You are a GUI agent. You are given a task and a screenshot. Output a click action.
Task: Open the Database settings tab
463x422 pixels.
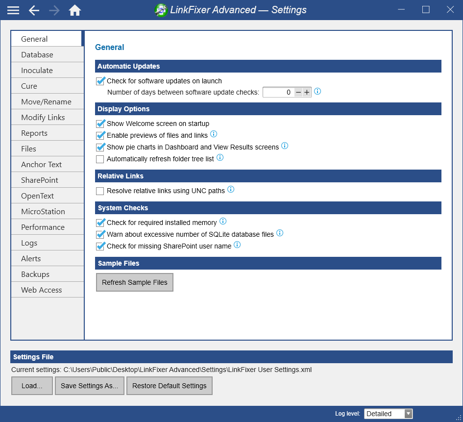[48, 54]
